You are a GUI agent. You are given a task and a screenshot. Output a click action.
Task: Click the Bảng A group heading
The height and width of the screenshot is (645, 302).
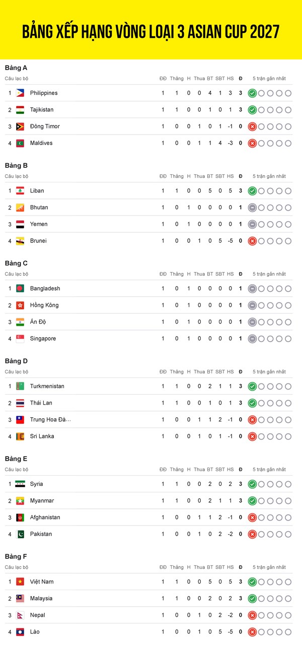(x=16, y=68)
